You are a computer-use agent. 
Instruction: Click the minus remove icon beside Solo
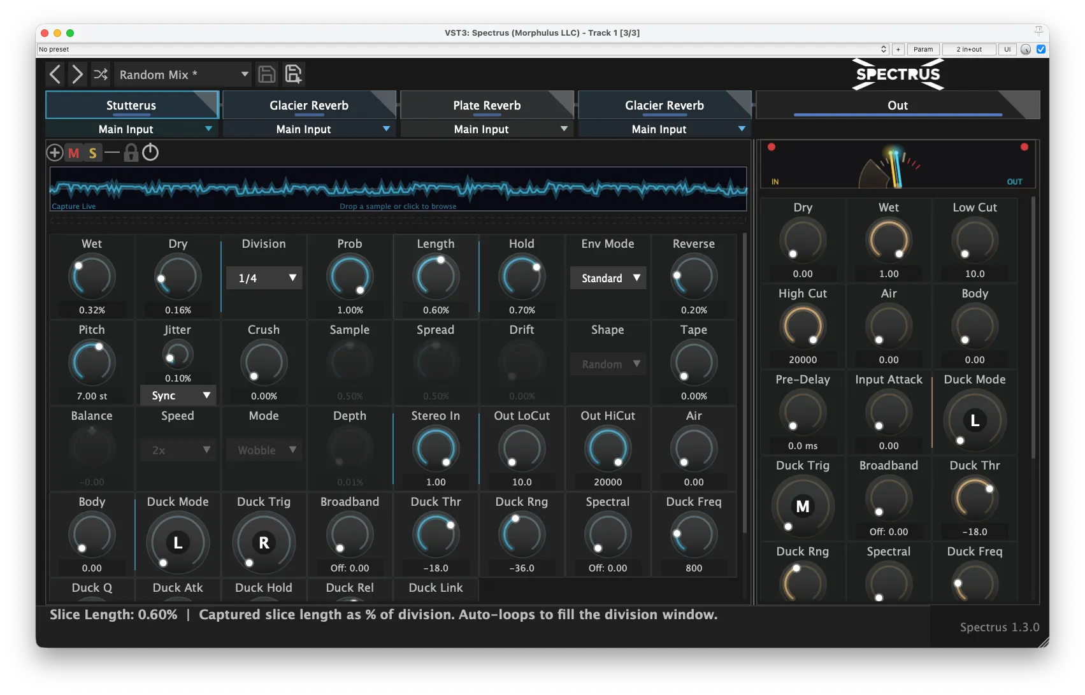pos(112,153)
